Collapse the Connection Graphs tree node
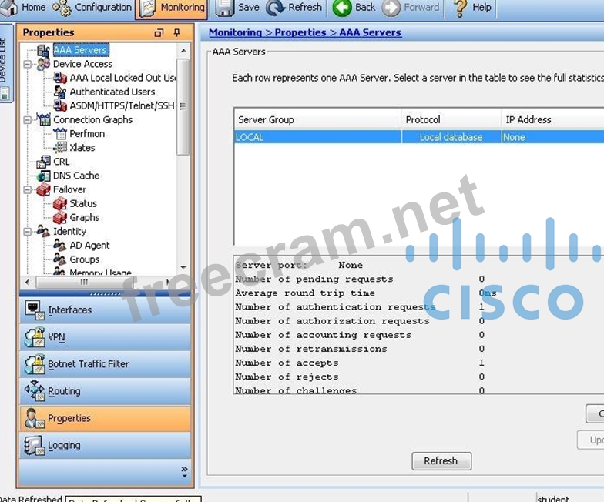Screen dimensions: 604x502 pyautogui.click(x=28, y=120)
